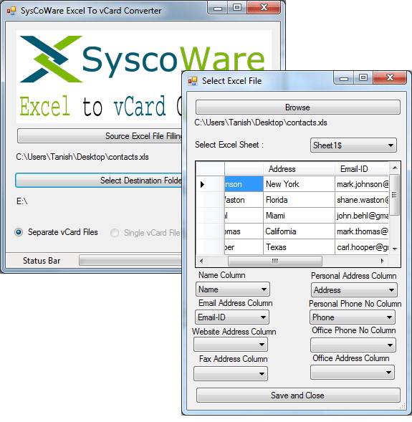
Task: Click the grid's vertical scrollbar down arrow
Action: pyautogui.click(x=395, y=249)
